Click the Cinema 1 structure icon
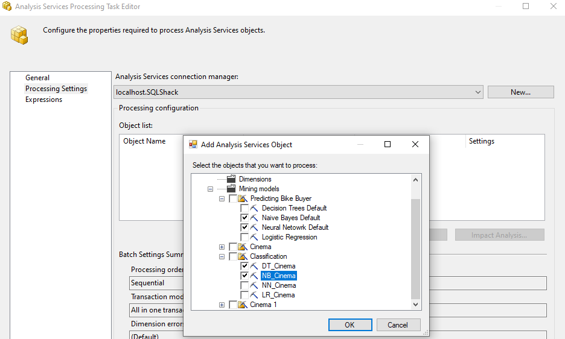Viewport: 565px width, 339px height. click(x=243, y=305)
